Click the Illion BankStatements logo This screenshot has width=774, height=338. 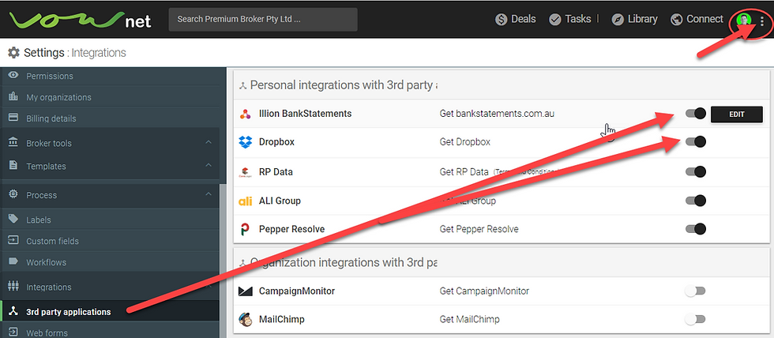(x=245, y=114)
